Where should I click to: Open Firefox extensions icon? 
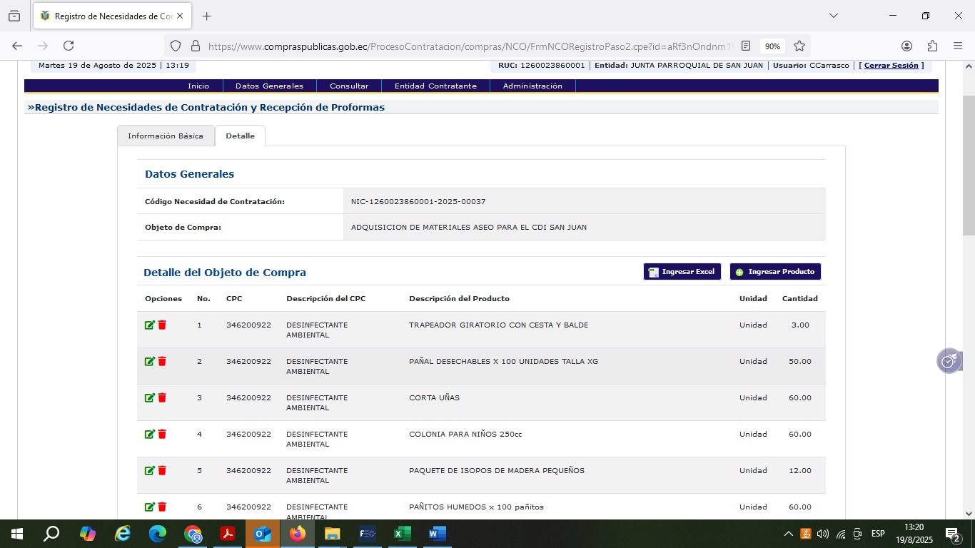932,46
